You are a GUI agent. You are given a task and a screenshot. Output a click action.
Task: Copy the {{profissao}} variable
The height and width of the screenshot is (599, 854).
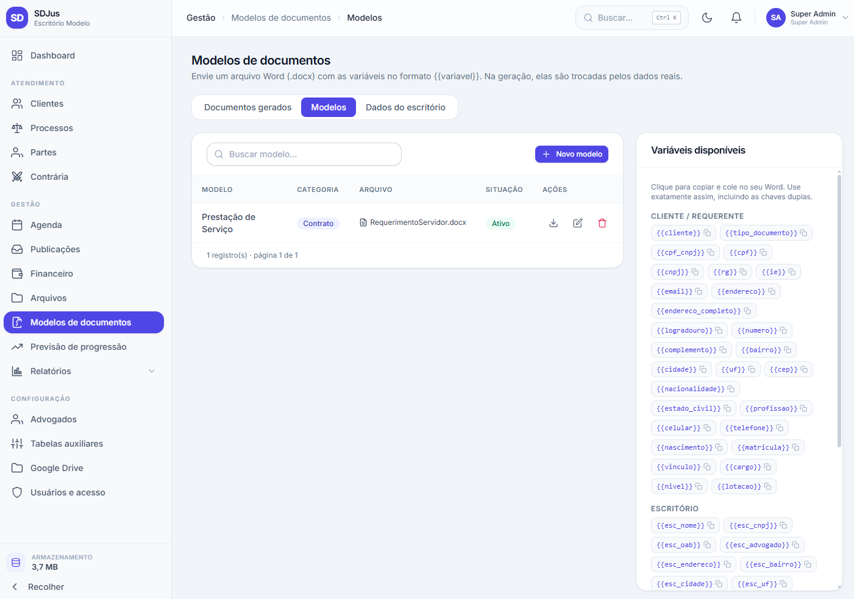click(x=777, y=408)
